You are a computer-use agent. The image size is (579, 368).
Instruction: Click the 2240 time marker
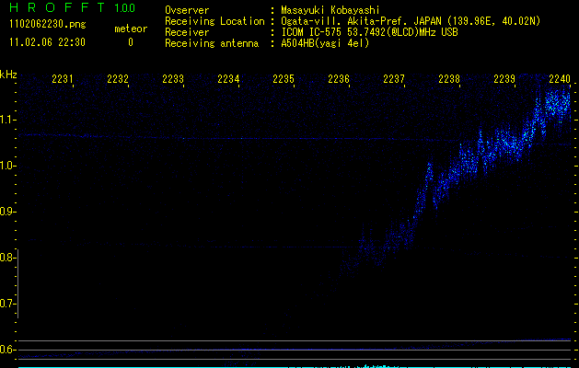pyautogui.click(x=560, y=79)
